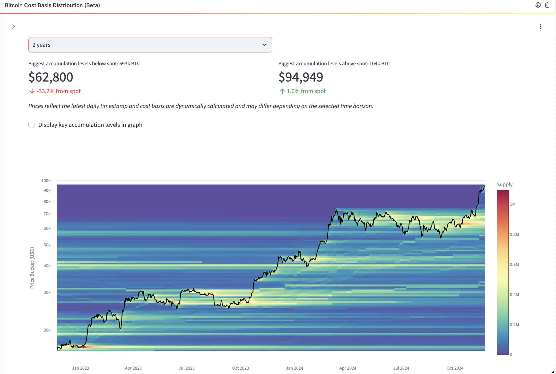
Task: Click the 'Bitcoin Cost Basis Distribution (Beta)' title
Action: click(53, 5)
